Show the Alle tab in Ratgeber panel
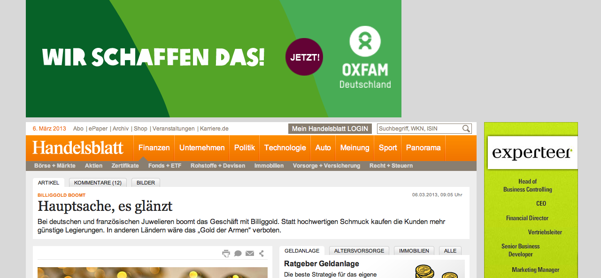The height and width of the screenshot is (278, 601). click(x=450, y=251)
